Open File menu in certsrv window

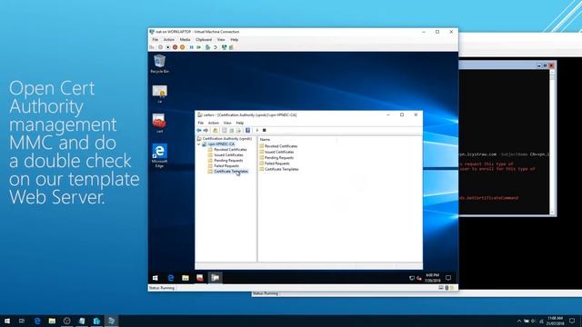(x=200, y=123)
